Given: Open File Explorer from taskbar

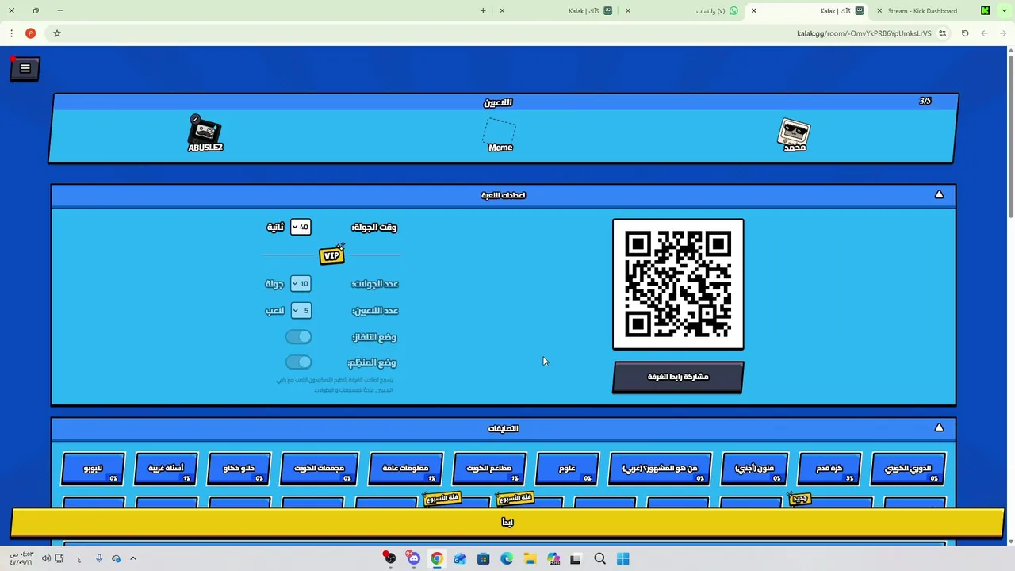Looking at the screenshot, I should pyautogui.click(x=530, y=559).
